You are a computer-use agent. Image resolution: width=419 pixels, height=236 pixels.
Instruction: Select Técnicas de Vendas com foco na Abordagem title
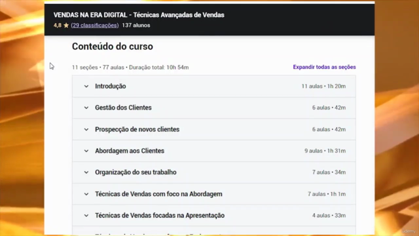coord(158,194)
